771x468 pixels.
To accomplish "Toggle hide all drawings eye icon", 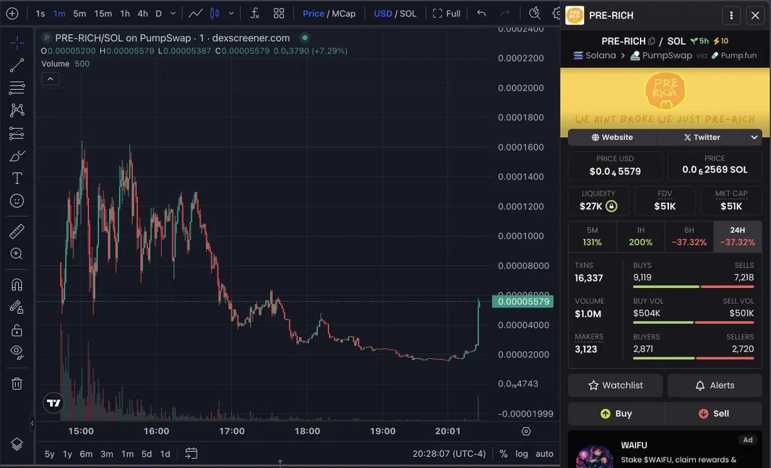I will coord(17,352).
